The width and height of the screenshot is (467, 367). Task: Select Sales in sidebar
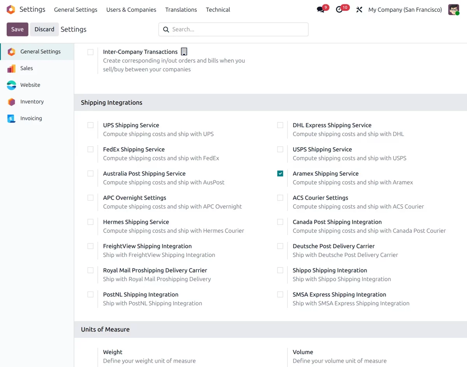pyautogui.click(x=37, y=68)
